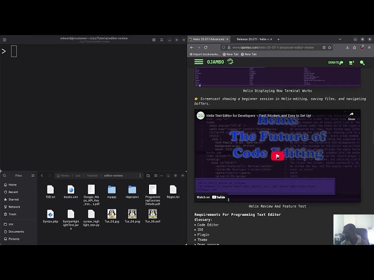Go forward in the browser

pos(199,47)
